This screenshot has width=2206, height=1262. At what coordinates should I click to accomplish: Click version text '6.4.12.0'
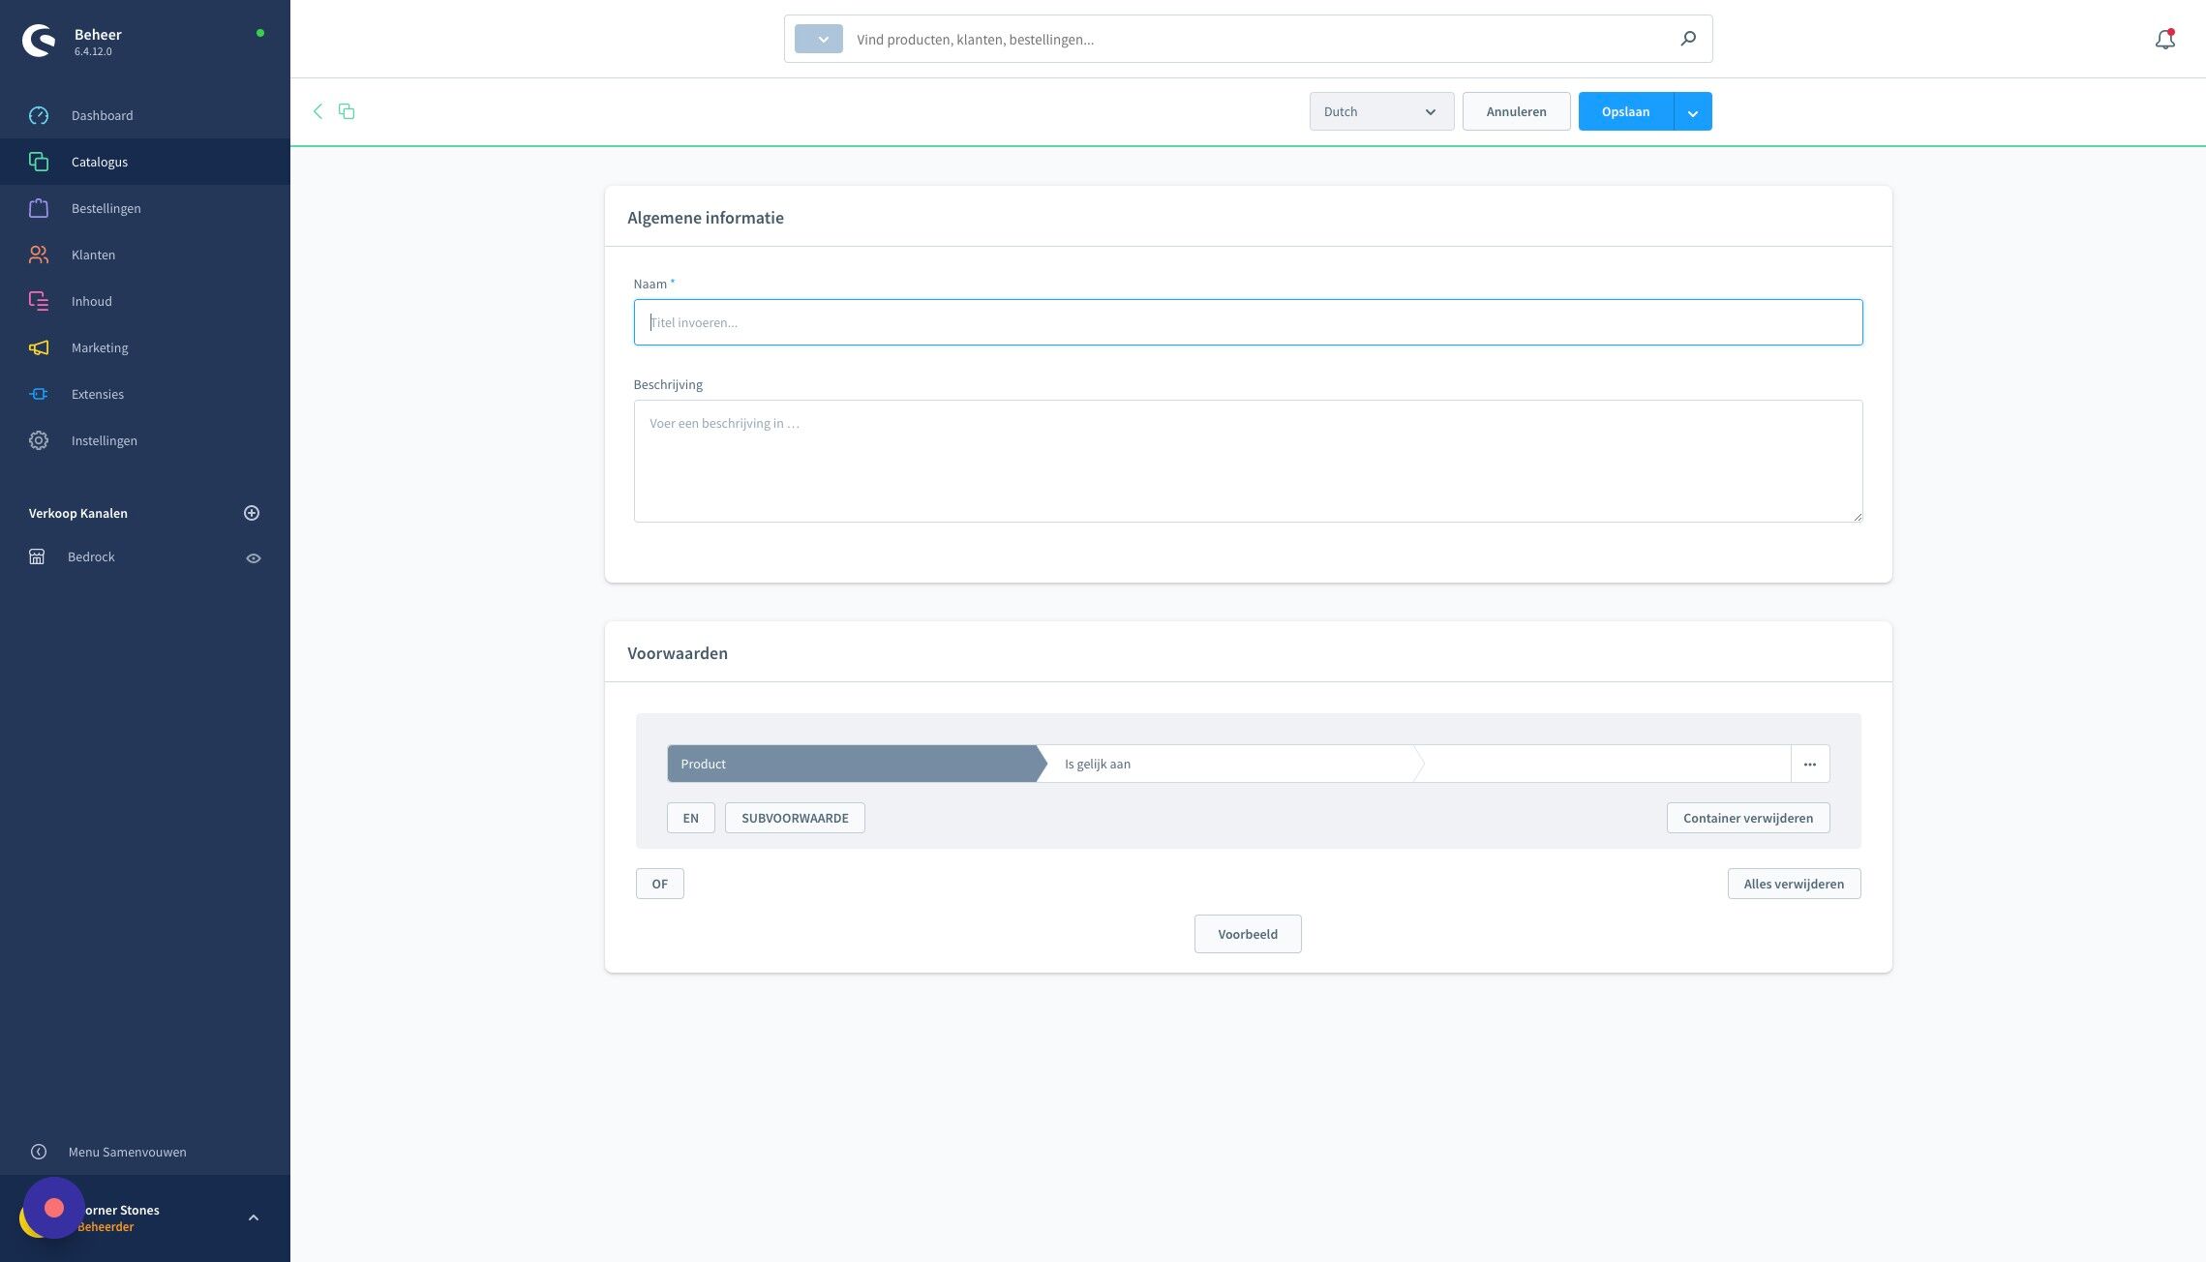(93, 51)
